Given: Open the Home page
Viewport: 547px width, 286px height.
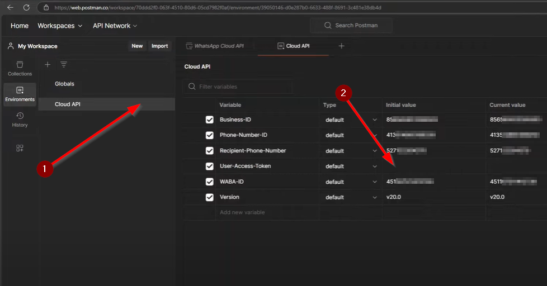Looking at the screenshot, I should pos(20,26).
